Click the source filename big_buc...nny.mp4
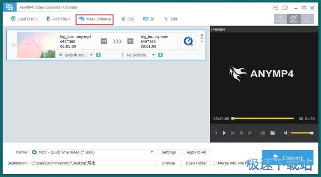This screenshot has height=177, width=321. click(76, 37)
